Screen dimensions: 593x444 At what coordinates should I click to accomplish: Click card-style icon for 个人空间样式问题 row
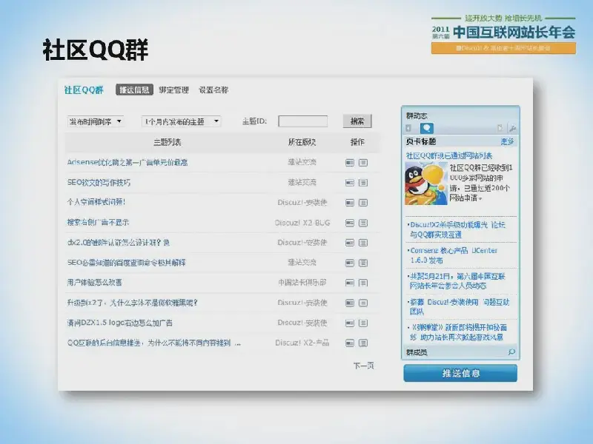pyautogui.click(x=350, y=203)
